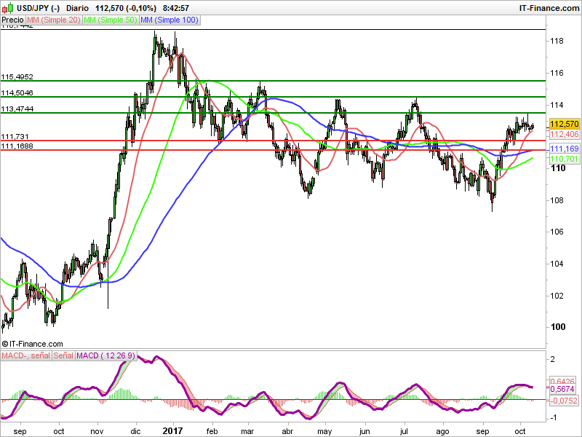Image resolution: width=582 pixels, height=437 pixels.
Task: Select the MM (Simple 50) tab
Action: click(111, 20)
